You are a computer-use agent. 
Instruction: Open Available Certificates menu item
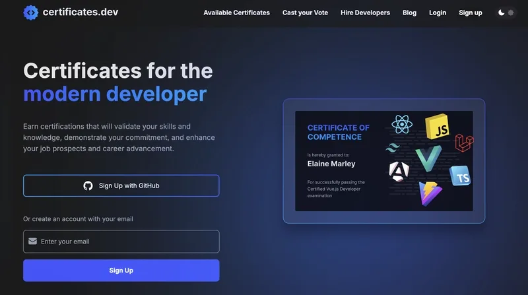236,13
